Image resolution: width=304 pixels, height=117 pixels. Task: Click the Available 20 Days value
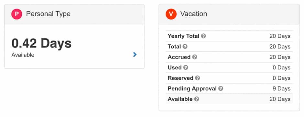[280, 99]
